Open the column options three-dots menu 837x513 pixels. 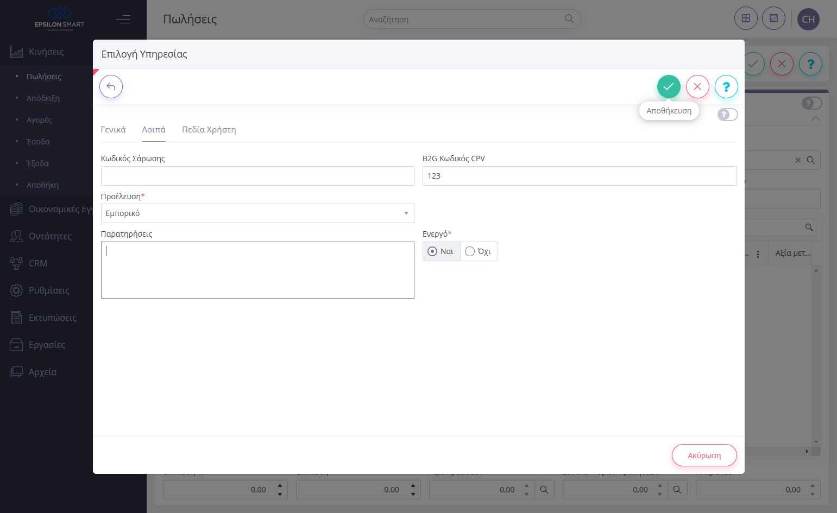click(x=758, y=254)
